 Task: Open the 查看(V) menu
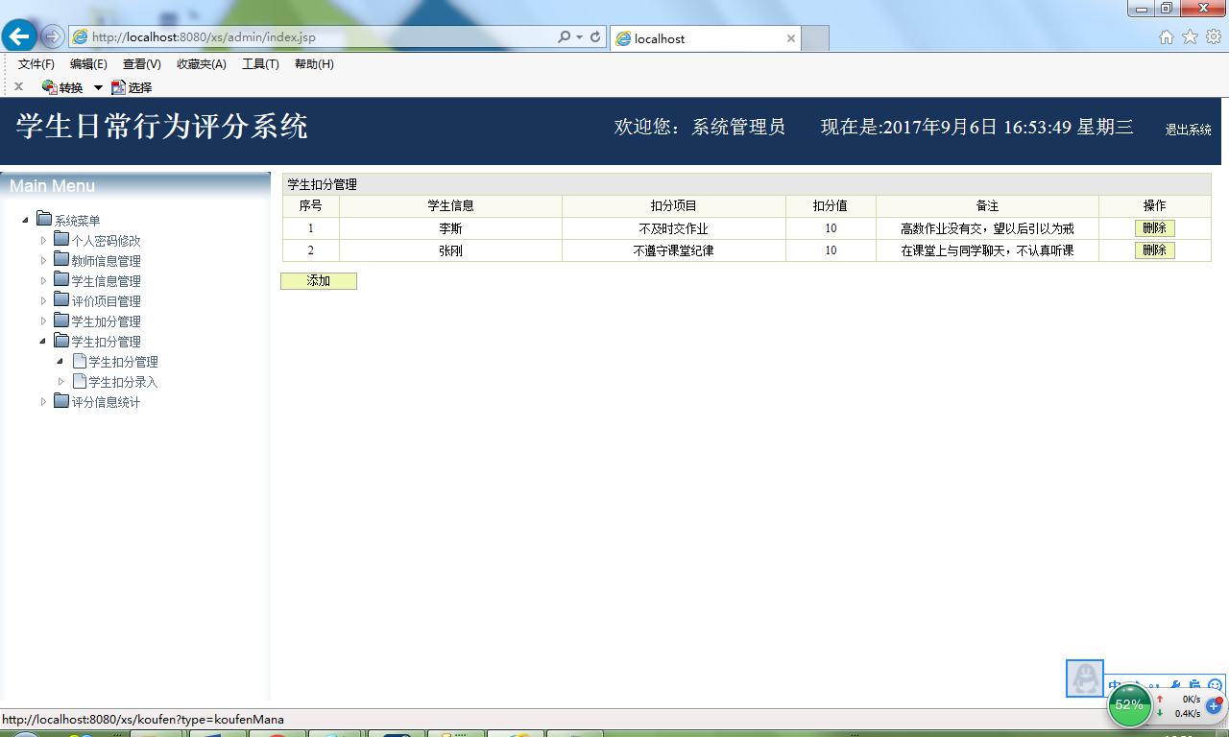click(x=142, y=64)
